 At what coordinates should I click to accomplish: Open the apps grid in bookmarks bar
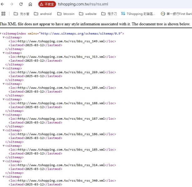click(x=3, y=14)
